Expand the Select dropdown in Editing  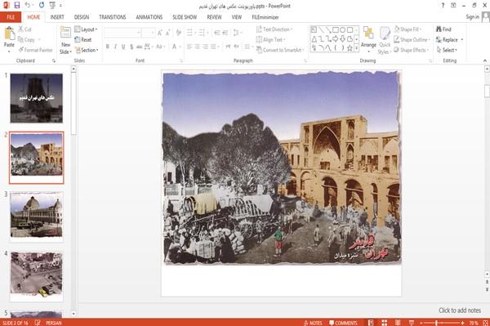tap(447, 50)
